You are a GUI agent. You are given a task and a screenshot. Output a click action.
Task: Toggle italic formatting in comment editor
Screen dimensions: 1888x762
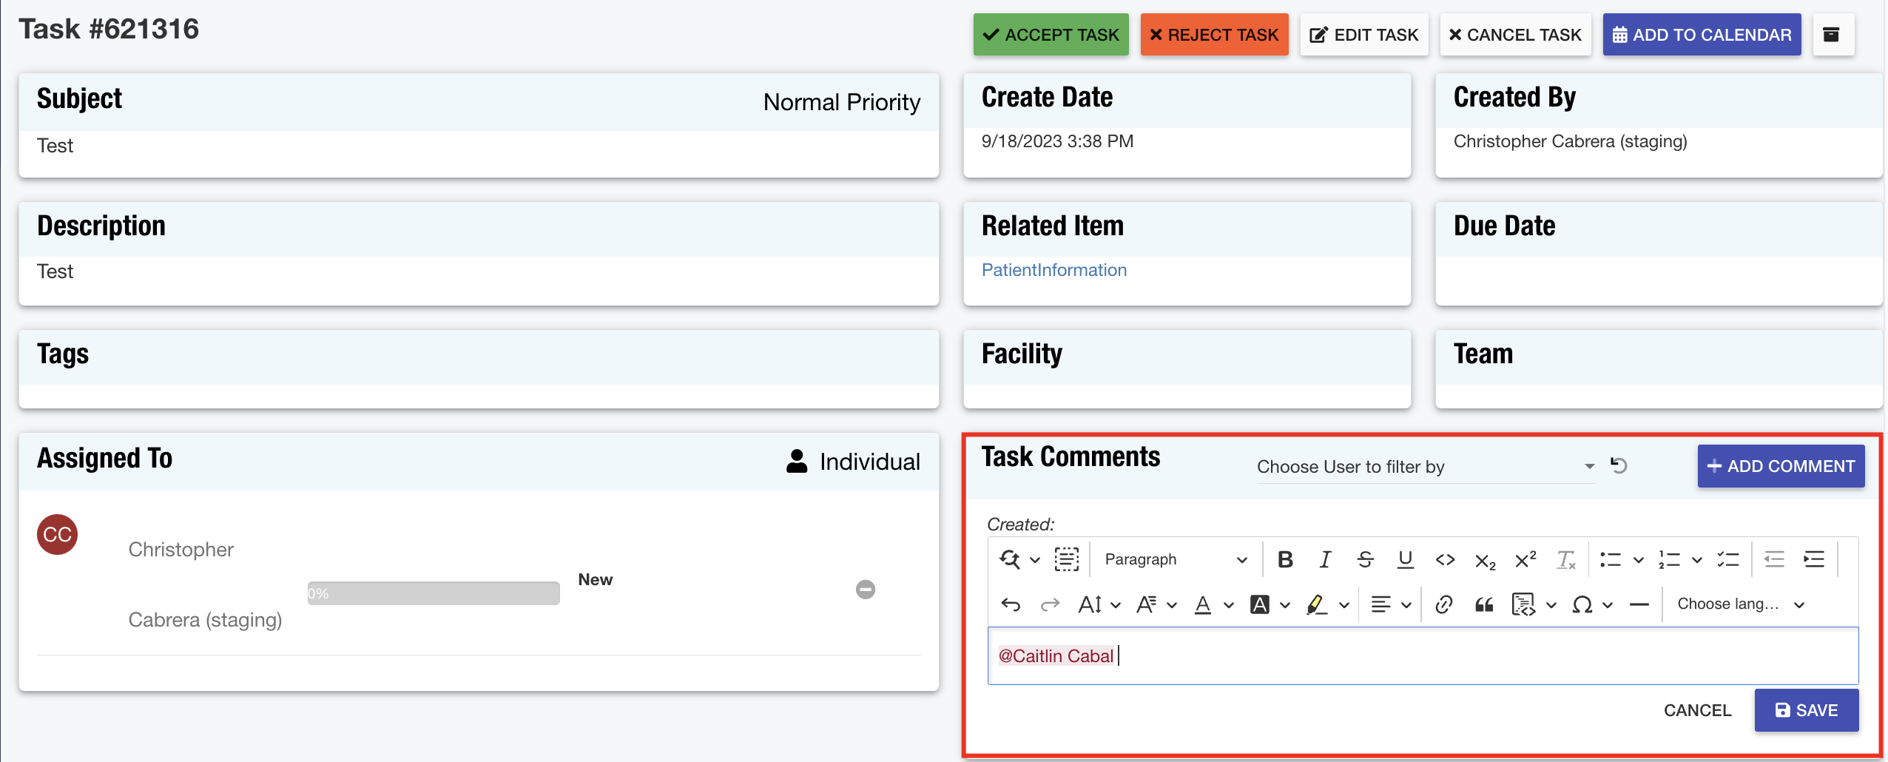pos(1325,559)
